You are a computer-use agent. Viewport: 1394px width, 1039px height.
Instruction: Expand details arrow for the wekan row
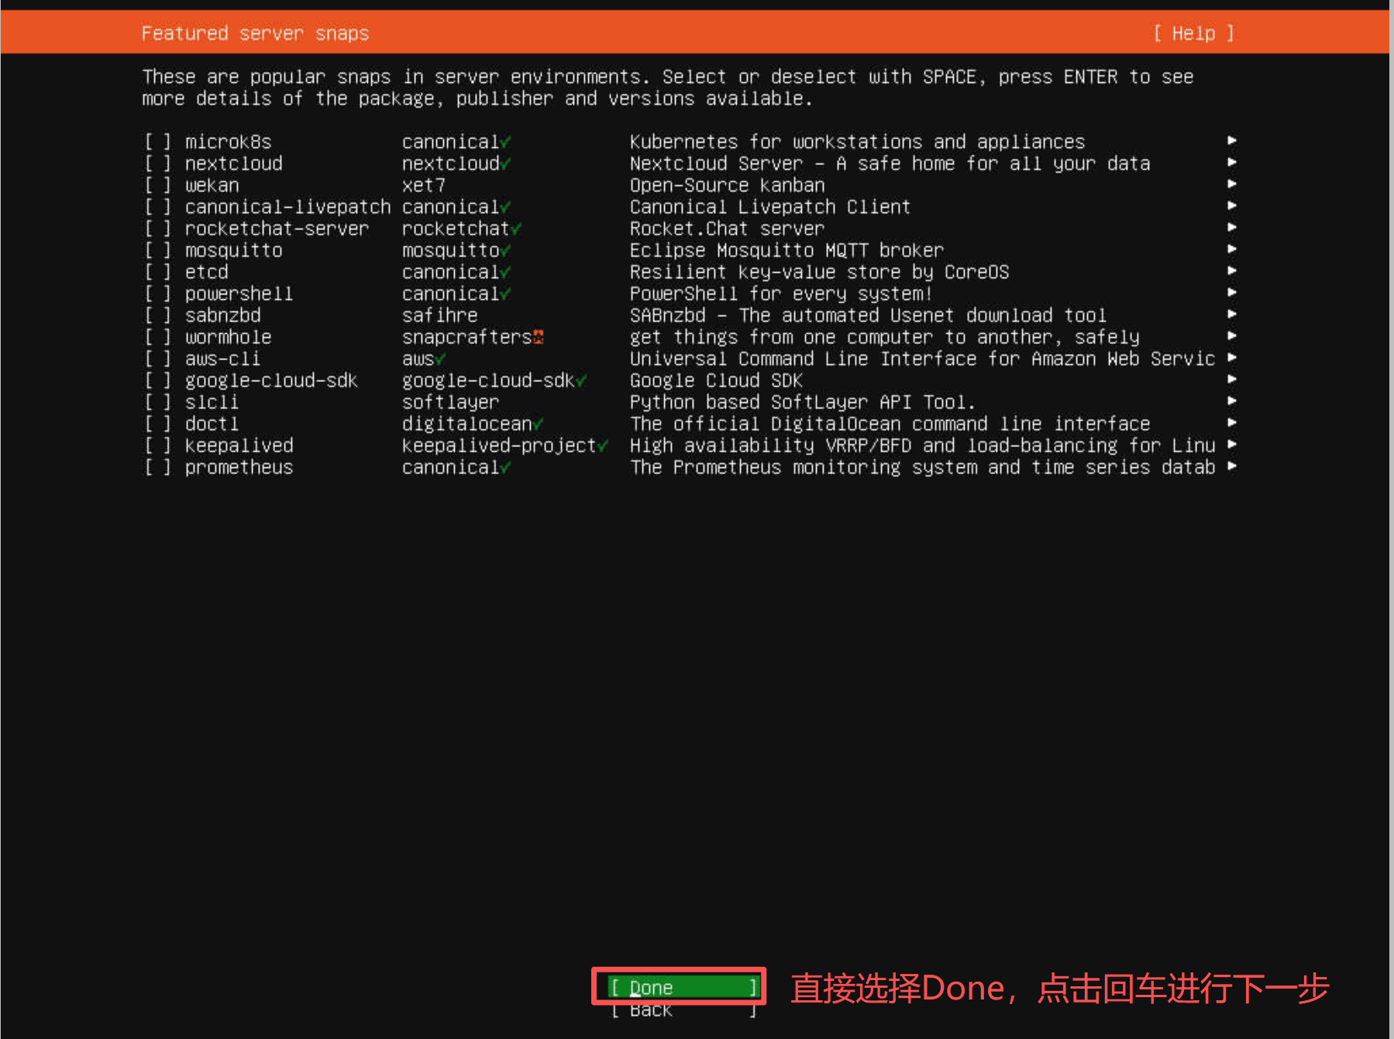click(x=1231, y=184)
